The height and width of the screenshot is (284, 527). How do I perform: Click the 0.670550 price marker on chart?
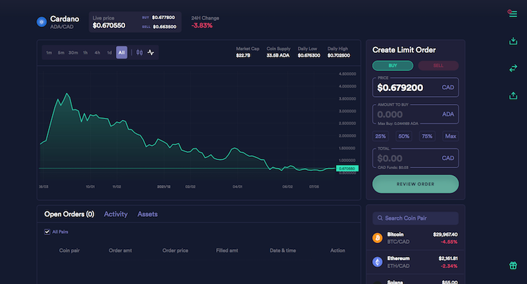click(347, 169)
